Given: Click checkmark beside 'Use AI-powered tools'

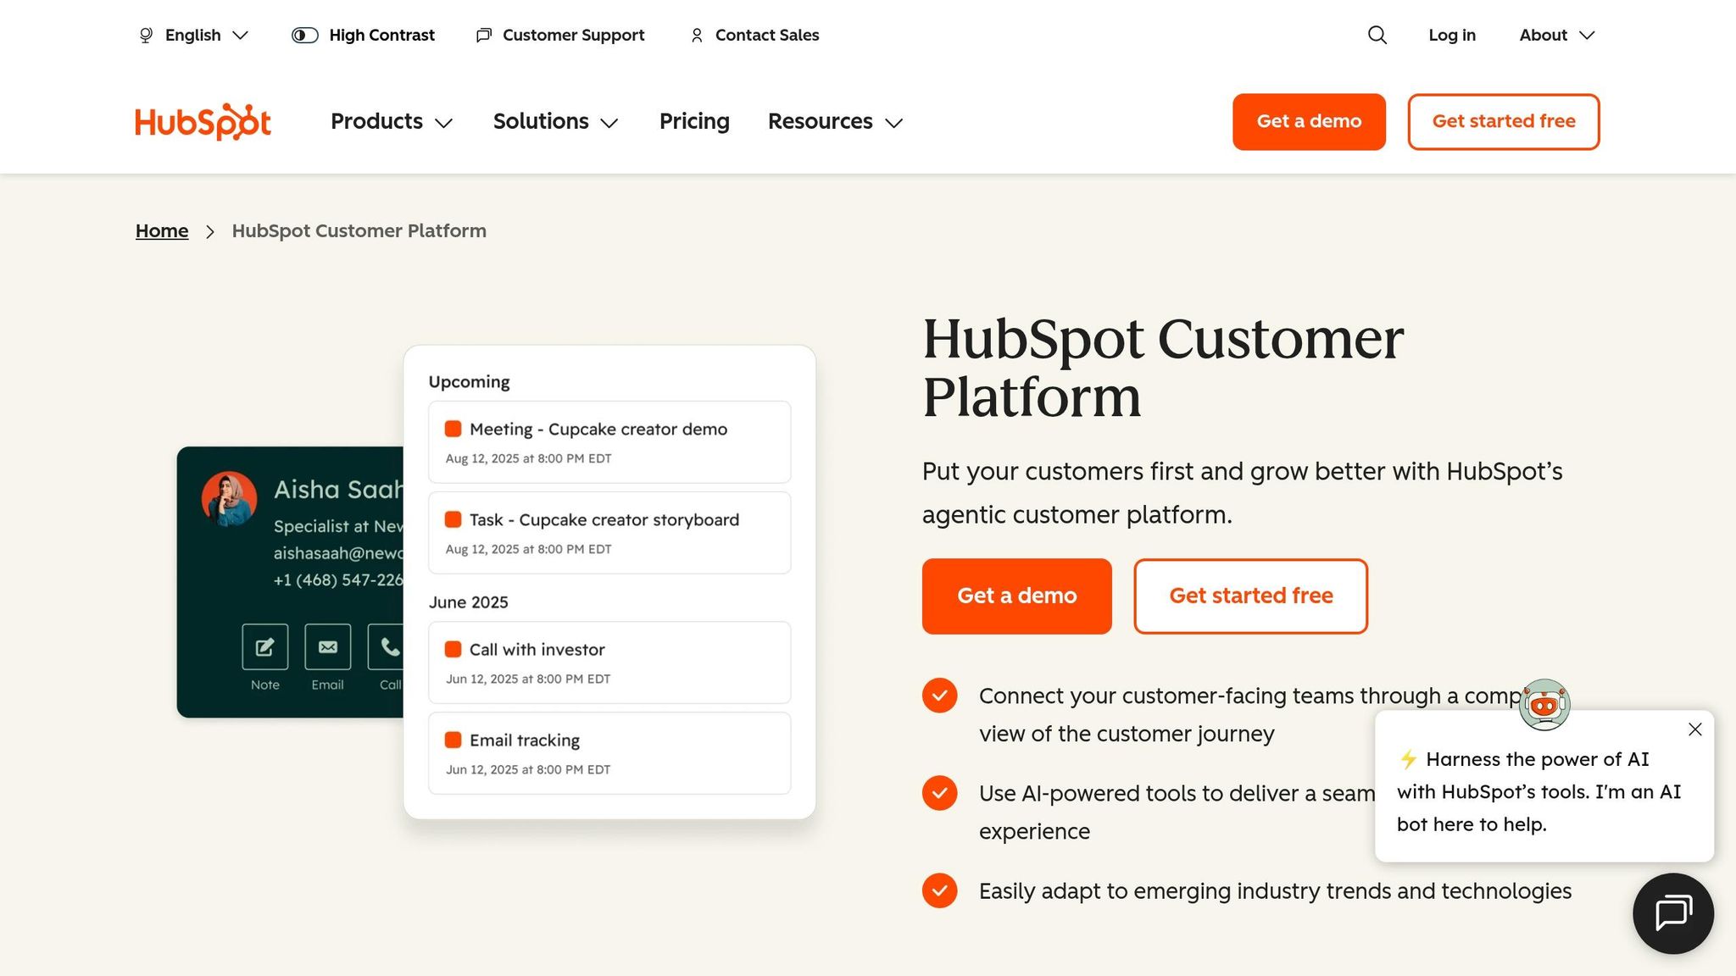Looking at the screenshot, I should click(939, 793).
